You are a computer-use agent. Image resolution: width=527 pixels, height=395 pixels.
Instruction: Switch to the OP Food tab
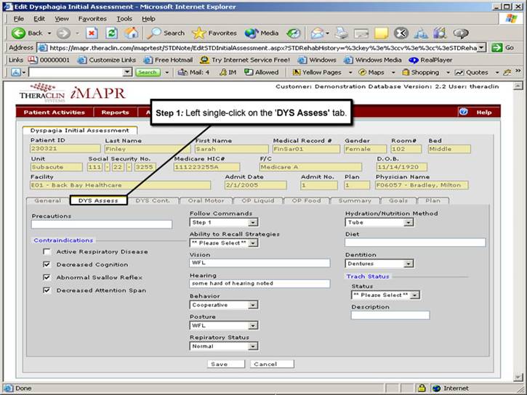[x=307, y=200]
